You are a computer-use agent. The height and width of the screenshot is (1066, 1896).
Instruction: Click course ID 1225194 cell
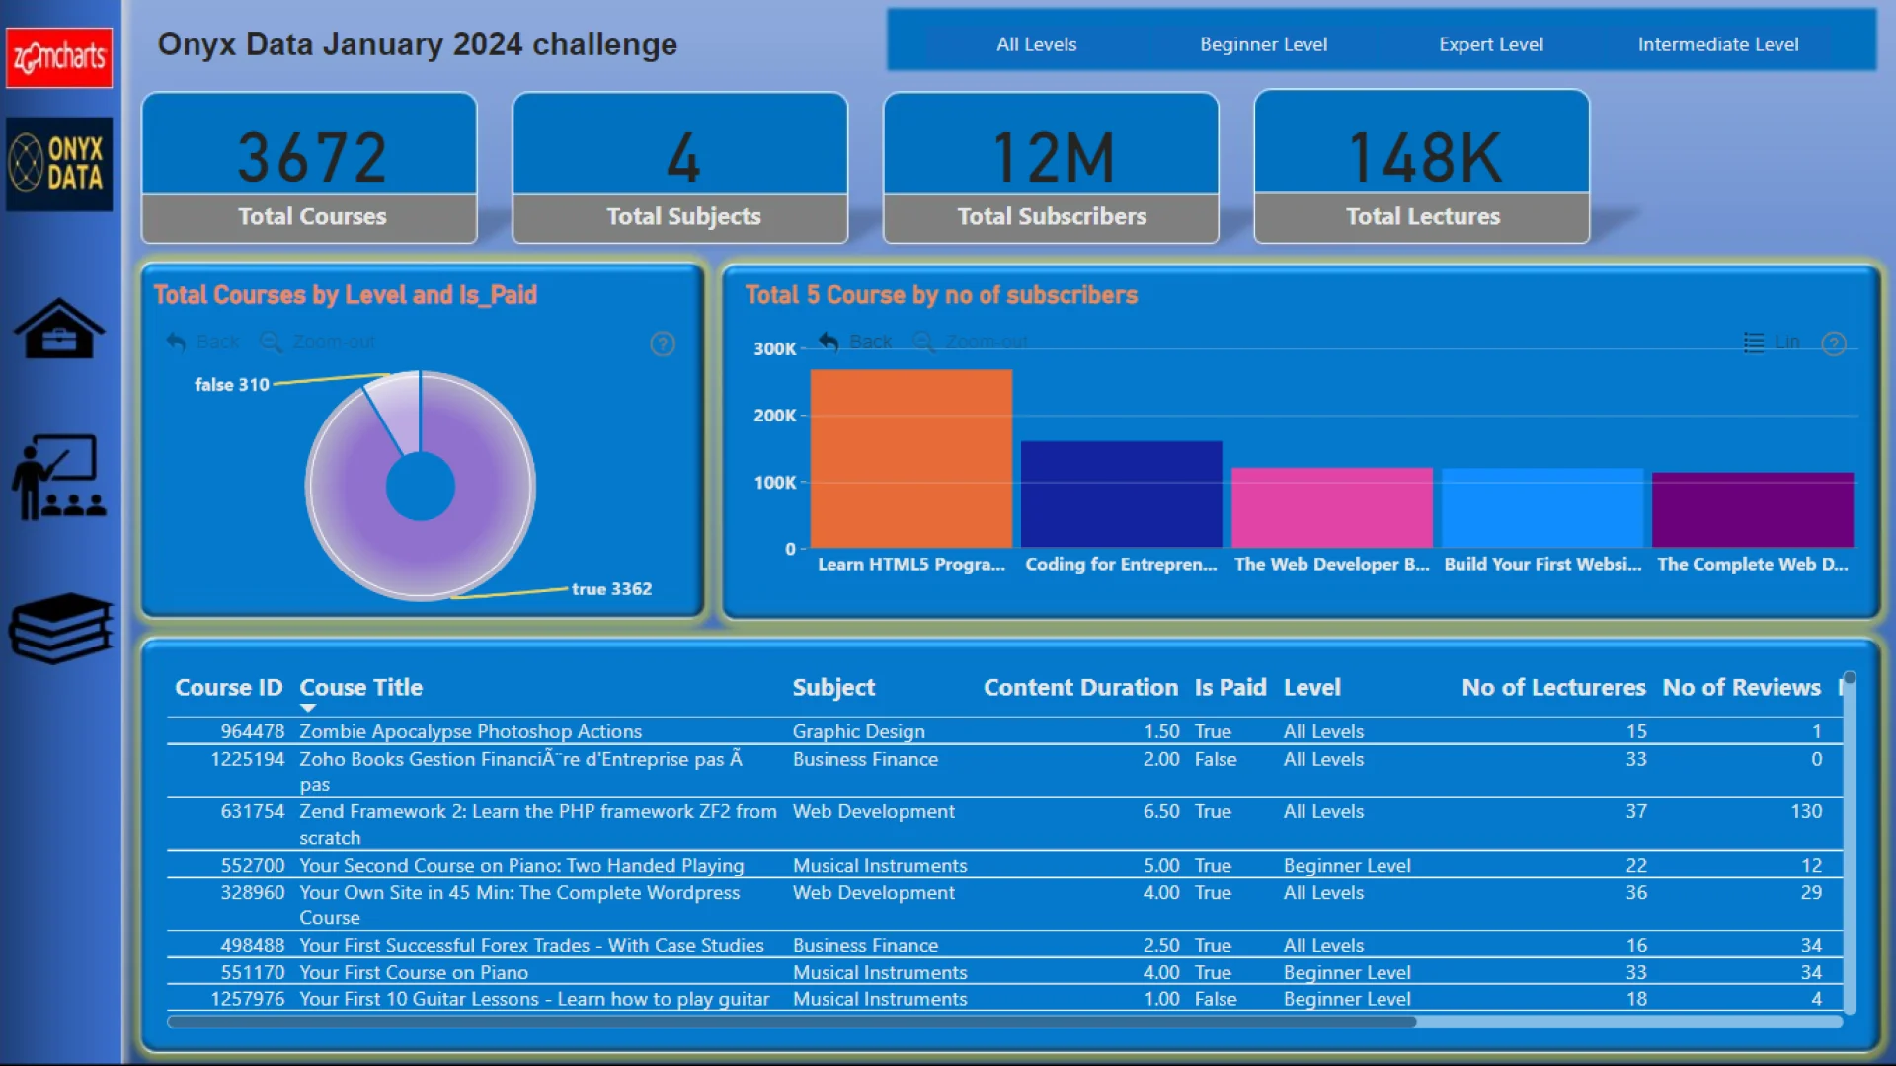247,759
